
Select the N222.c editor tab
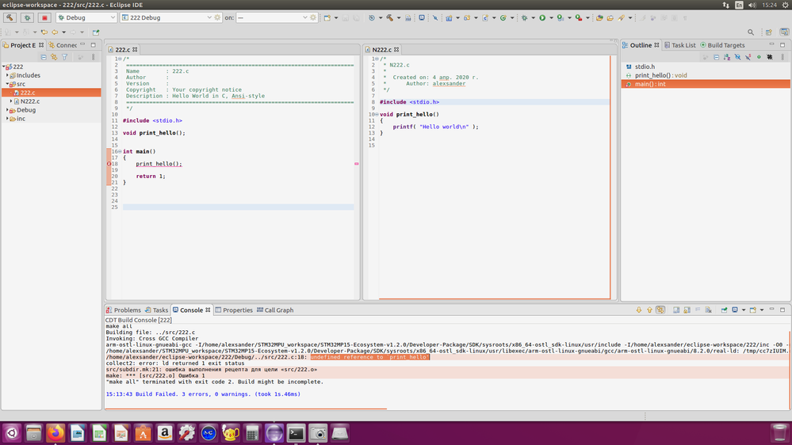click(x=383, y=49)
